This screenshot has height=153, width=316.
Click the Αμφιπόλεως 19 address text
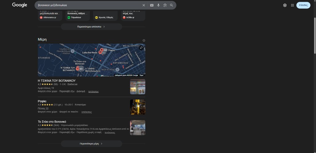(x=46, y=88)
